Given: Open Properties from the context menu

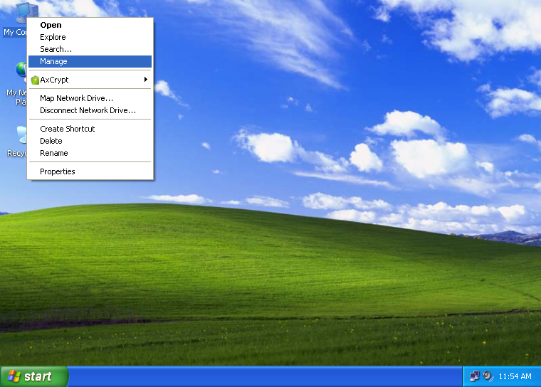Looking at the screenshot, I should point(58,171).
